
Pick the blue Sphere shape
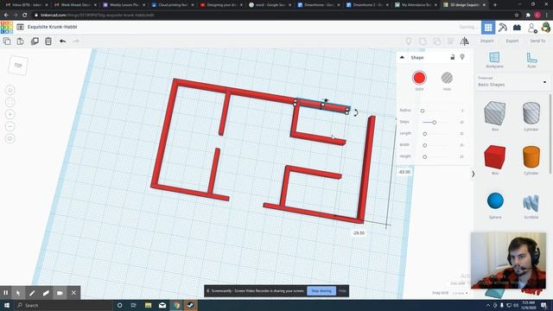click(x=495, y=201)
